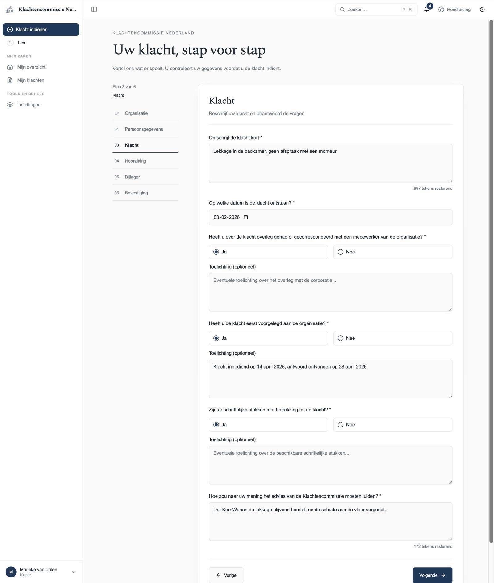Screen dimensions: 494x583
Task: Click the Toelichting schriftelijke stukken textarea
Action: click(330, 465)
